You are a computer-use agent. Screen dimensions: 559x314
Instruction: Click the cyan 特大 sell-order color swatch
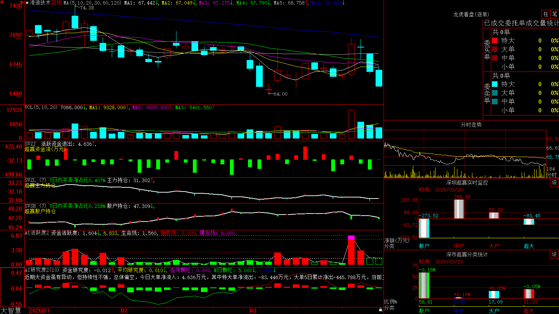pyautogui.click(x=495, y=84)
